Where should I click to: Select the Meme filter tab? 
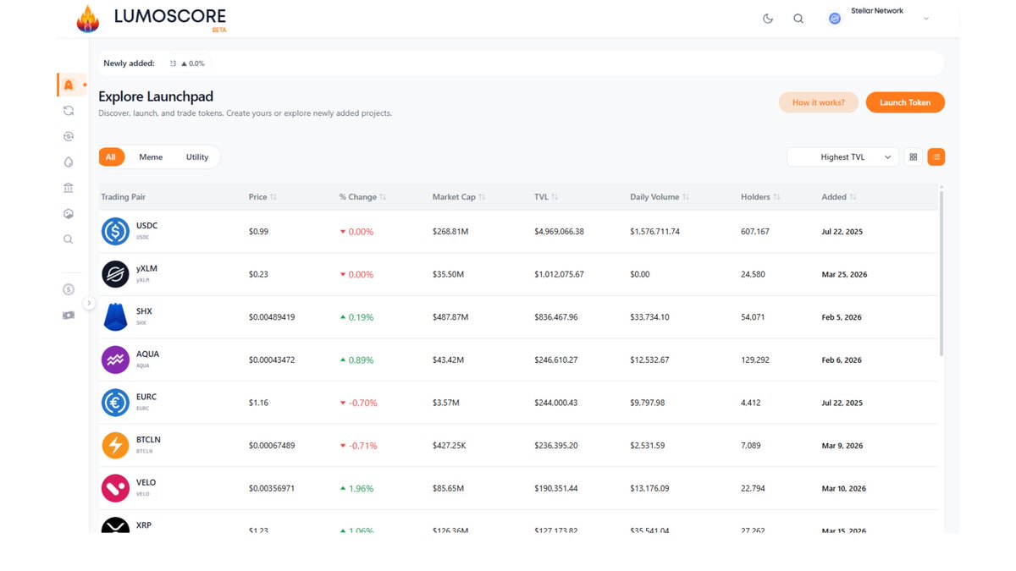pyautogui.click(x=151, y=156)
